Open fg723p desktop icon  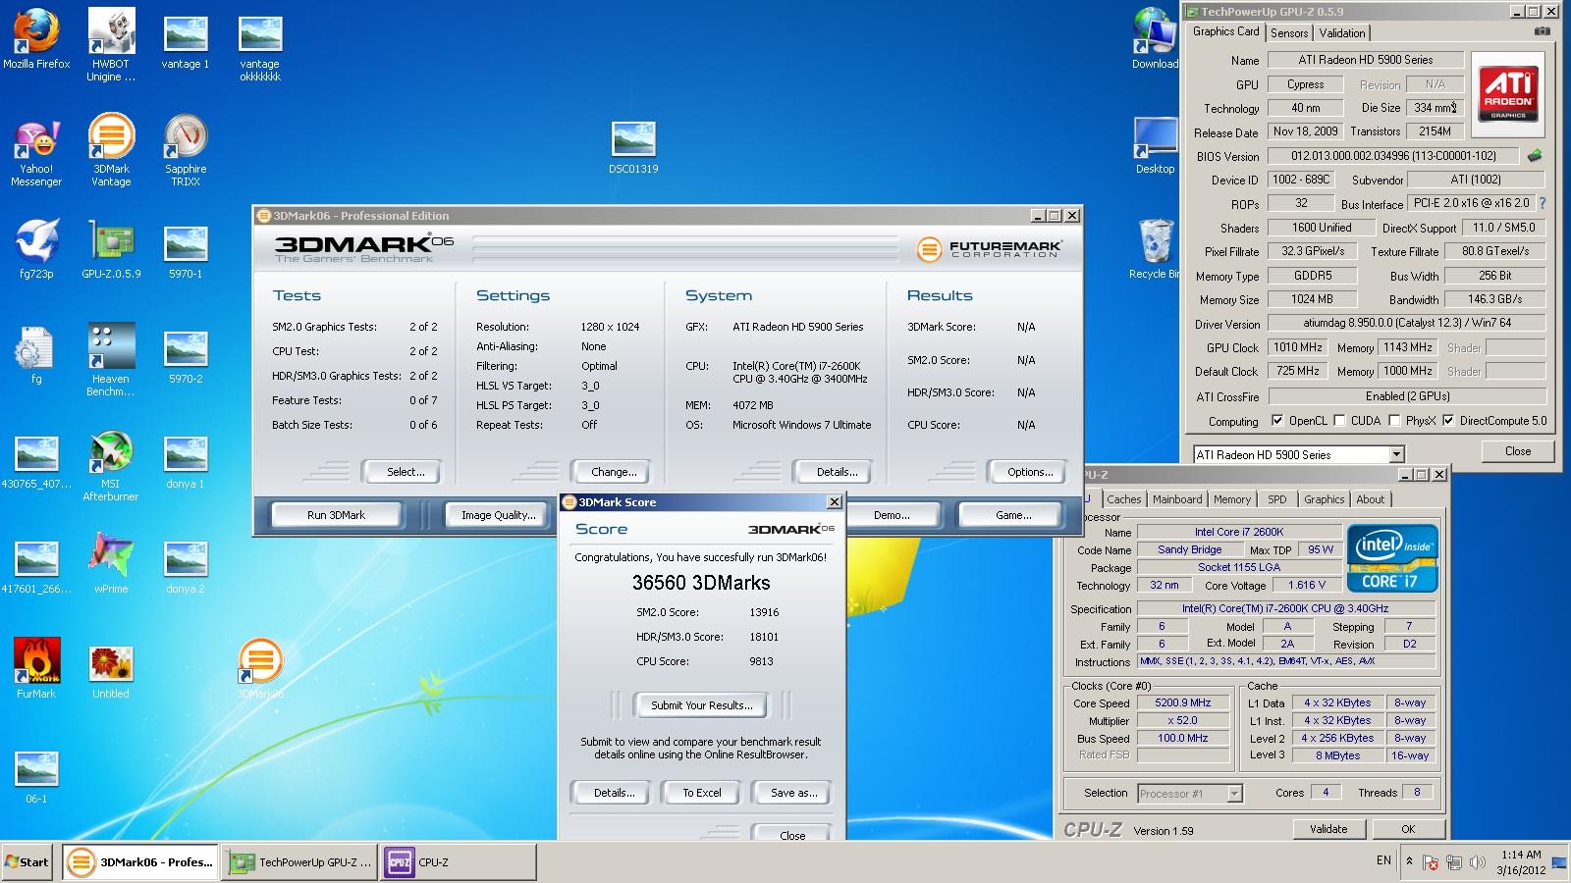tap(36, 250)
